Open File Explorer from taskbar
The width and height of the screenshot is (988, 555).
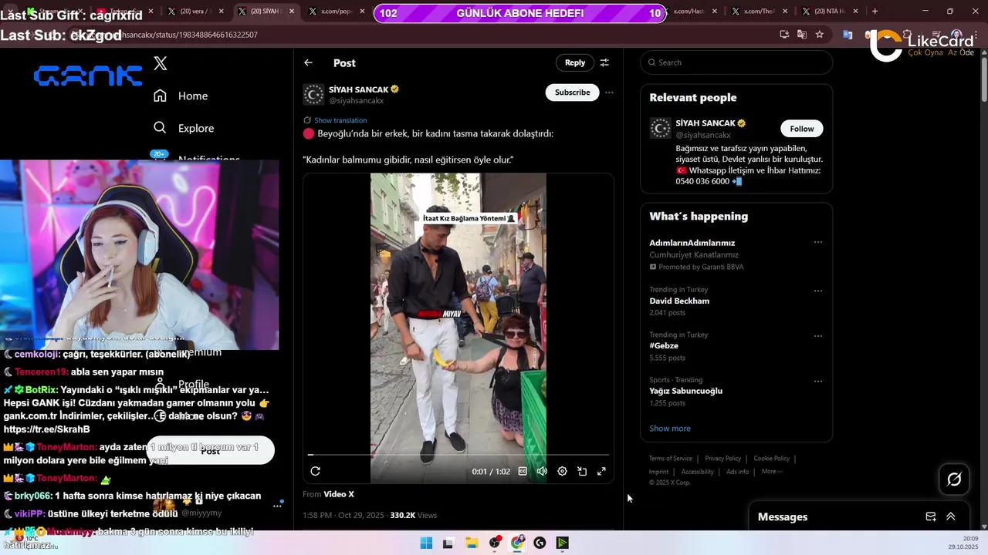click(472, 543)
